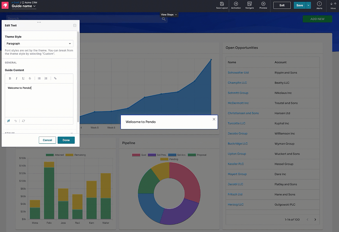The image size is (339, 232).
Task: Open Christiansen and Sons opportunity
Action: [243, 113]
